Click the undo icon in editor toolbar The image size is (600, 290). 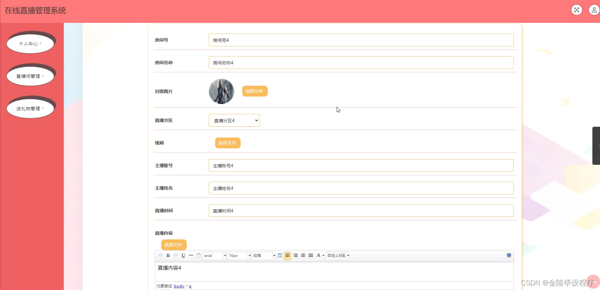click(160, 255)
